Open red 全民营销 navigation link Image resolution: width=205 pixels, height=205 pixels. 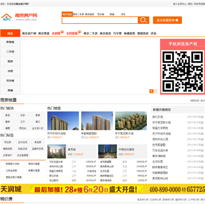pos(72,34)
